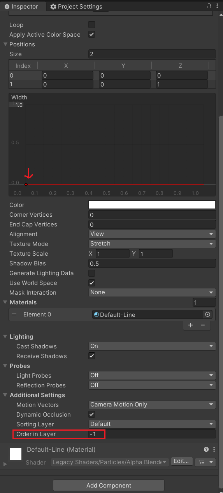Enable the Loop checkbox

[x=92, y=25]
